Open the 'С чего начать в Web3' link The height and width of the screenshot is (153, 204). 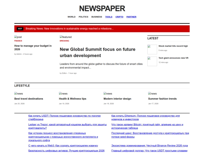tap(63, 145)
